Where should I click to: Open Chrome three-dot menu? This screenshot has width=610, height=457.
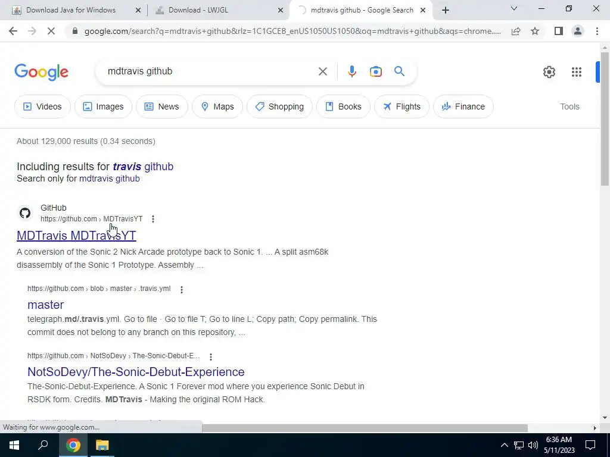pyautogui.click(x=597, y=31)
